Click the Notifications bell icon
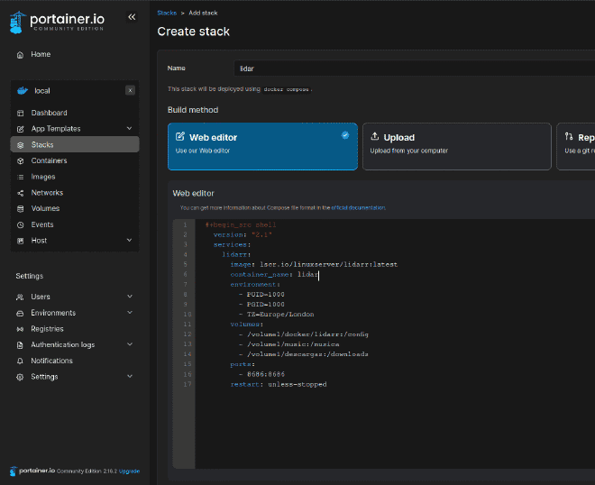 (20, 361)
